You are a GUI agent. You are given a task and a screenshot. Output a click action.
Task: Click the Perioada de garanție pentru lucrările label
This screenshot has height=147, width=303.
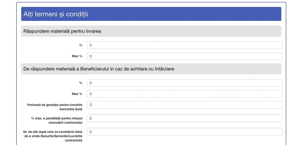tap(55, 107)
